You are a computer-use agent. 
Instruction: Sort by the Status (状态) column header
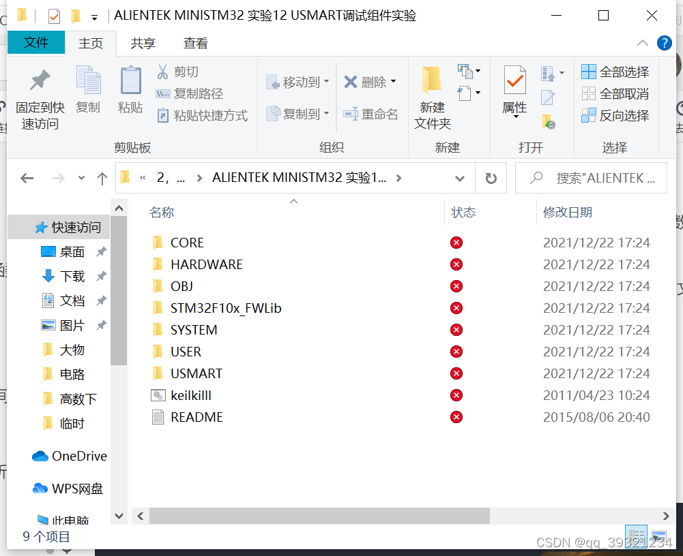coord(463,213)
